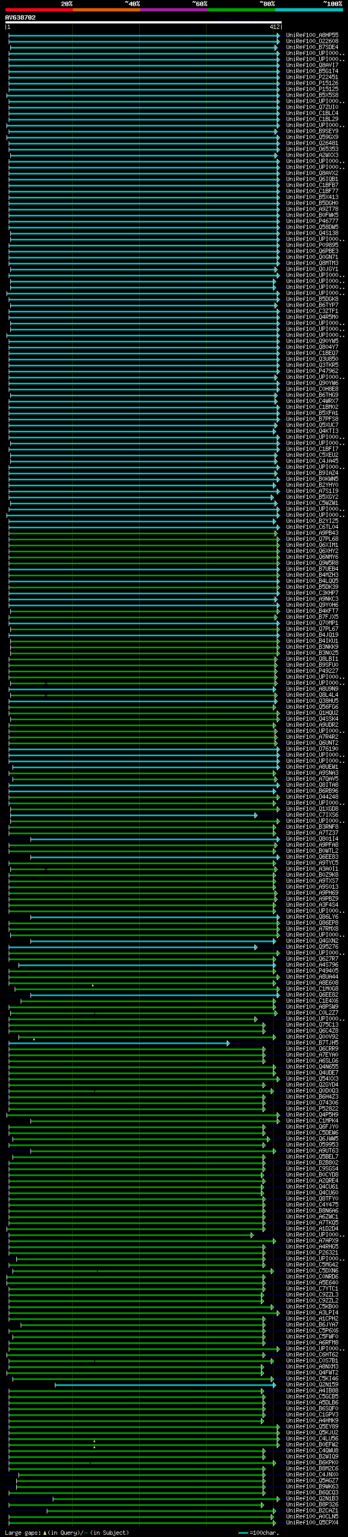The image size is (348, 1537).
Task: Open hit UniRef100_Q2N159
Action: coord(312,1385)
